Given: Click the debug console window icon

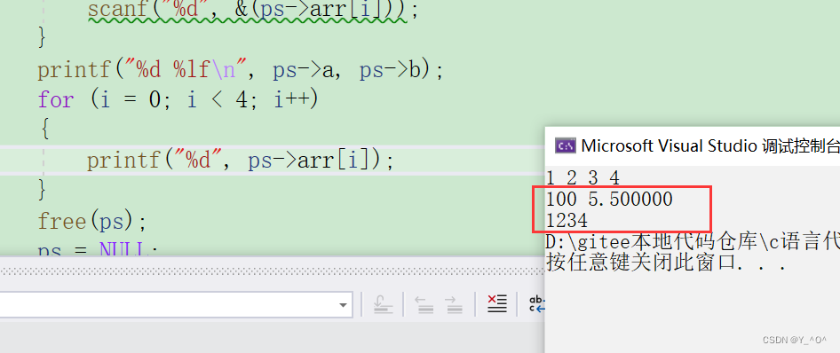Looking at the screenshot, I should pyautogui.click(x=565, y=145).
